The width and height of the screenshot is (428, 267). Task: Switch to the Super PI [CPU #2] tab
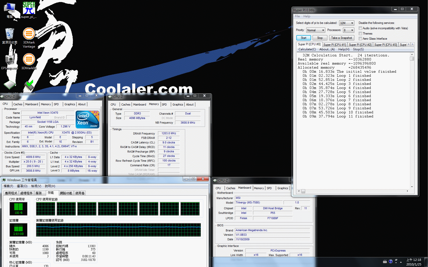[x=360, y=45]
